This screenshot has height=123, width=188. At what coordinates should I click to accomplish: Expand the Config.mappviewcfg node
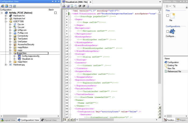pyautogui.click(x=15, y=56)
